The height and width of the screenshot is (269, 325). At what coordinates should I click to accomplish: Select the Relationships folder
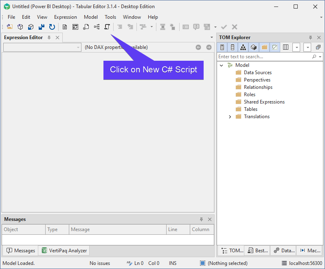[258, 87]
